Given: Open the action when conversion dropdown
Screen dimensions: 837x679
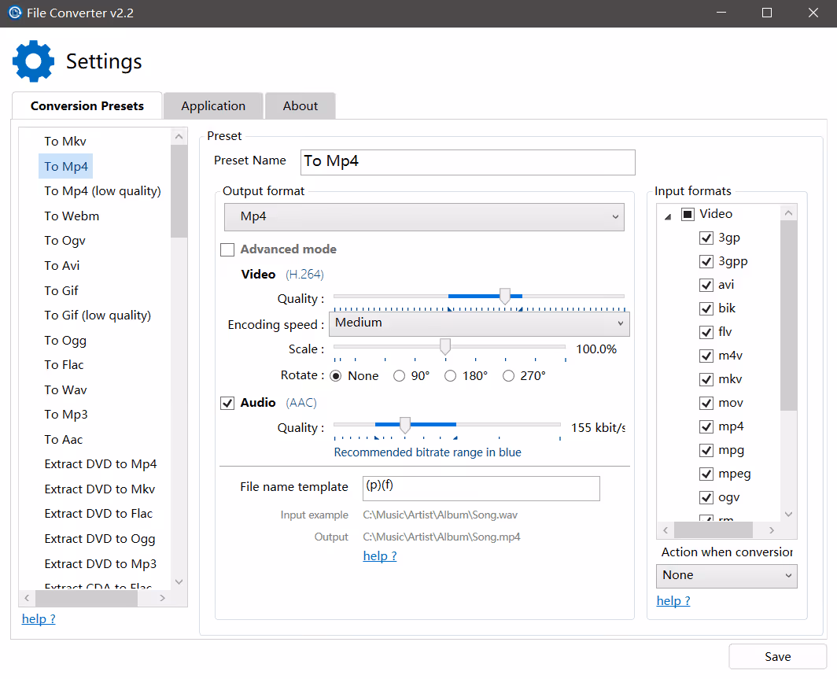Looking at the screenshot, I should 726,575.
